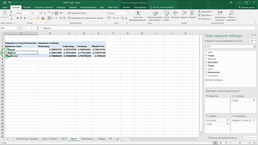Click Перенести текст wrap text button
Image resolution: width=258 pixels, height=145 pixels.
click(77, 13)
